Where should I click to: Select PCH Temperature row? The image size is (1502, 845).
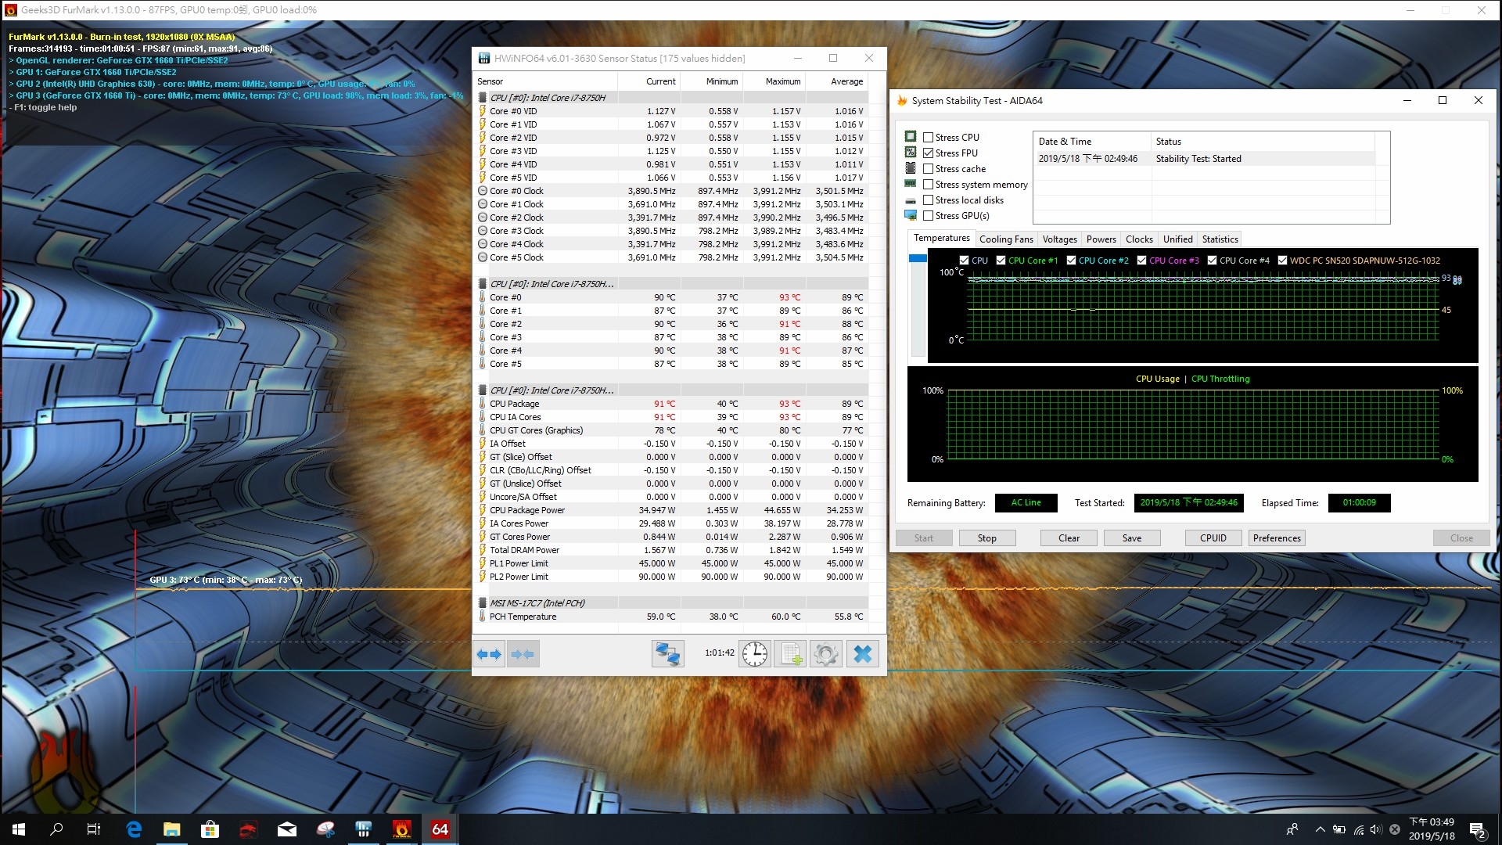coord(671,617)
